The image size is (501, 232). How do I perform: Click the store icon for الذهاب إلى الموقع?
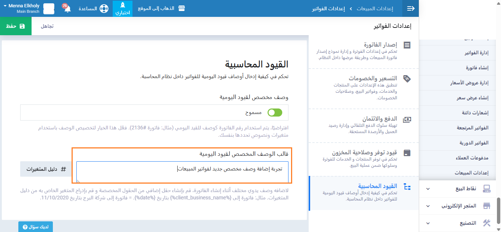tap(181, 8)
